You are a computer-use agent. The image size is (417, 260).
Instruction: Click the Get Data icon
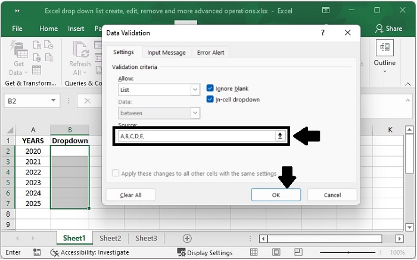pyautogui.click(x=19, y=49)
